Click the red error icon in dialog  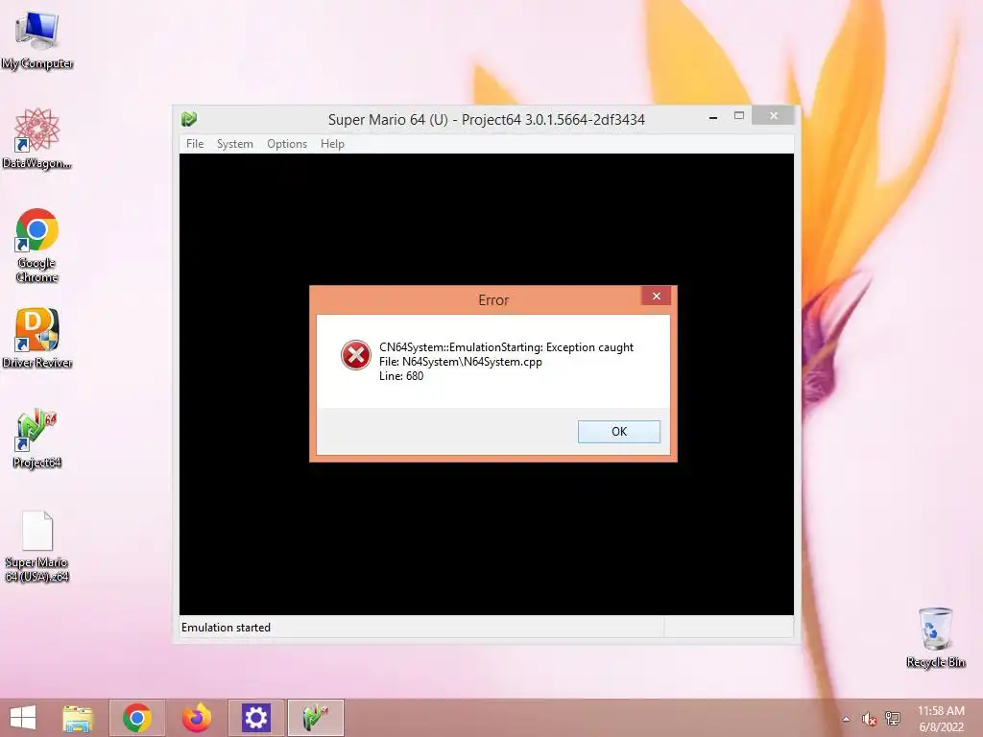(x=355, y=355)
